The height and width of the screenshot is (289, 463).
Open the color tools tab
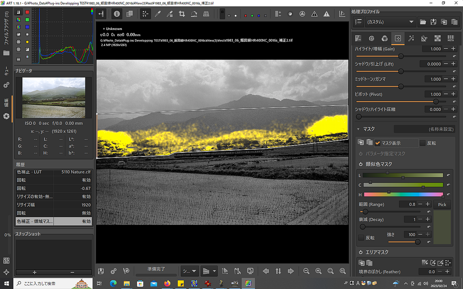tap(385, 38)
